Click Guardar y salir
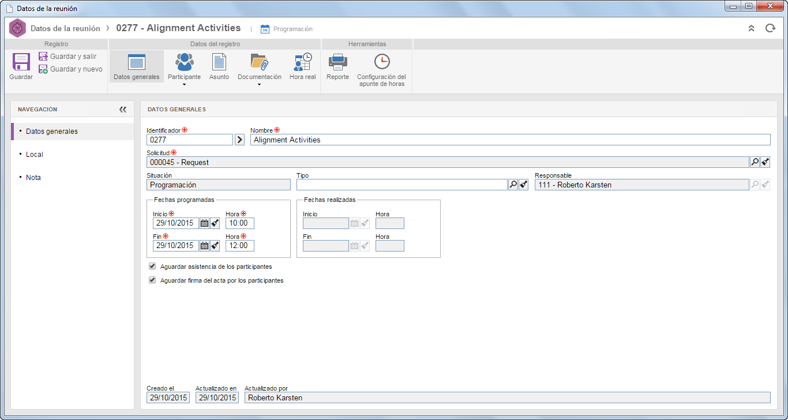Viewport: 788px width, 420px height. coord(67,57)
